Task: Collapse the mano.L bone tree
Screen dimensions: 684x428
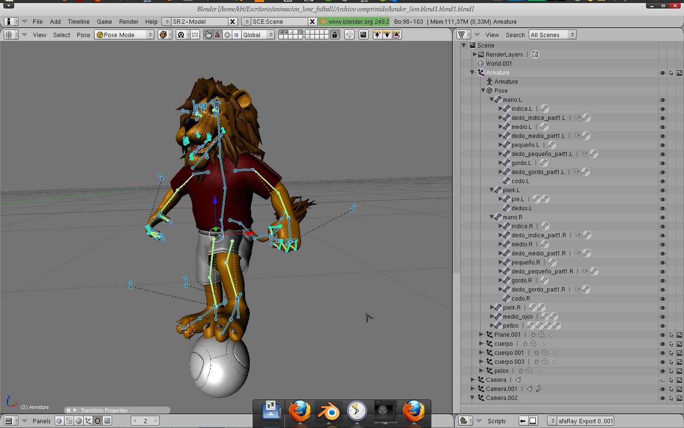Action: 492,100
